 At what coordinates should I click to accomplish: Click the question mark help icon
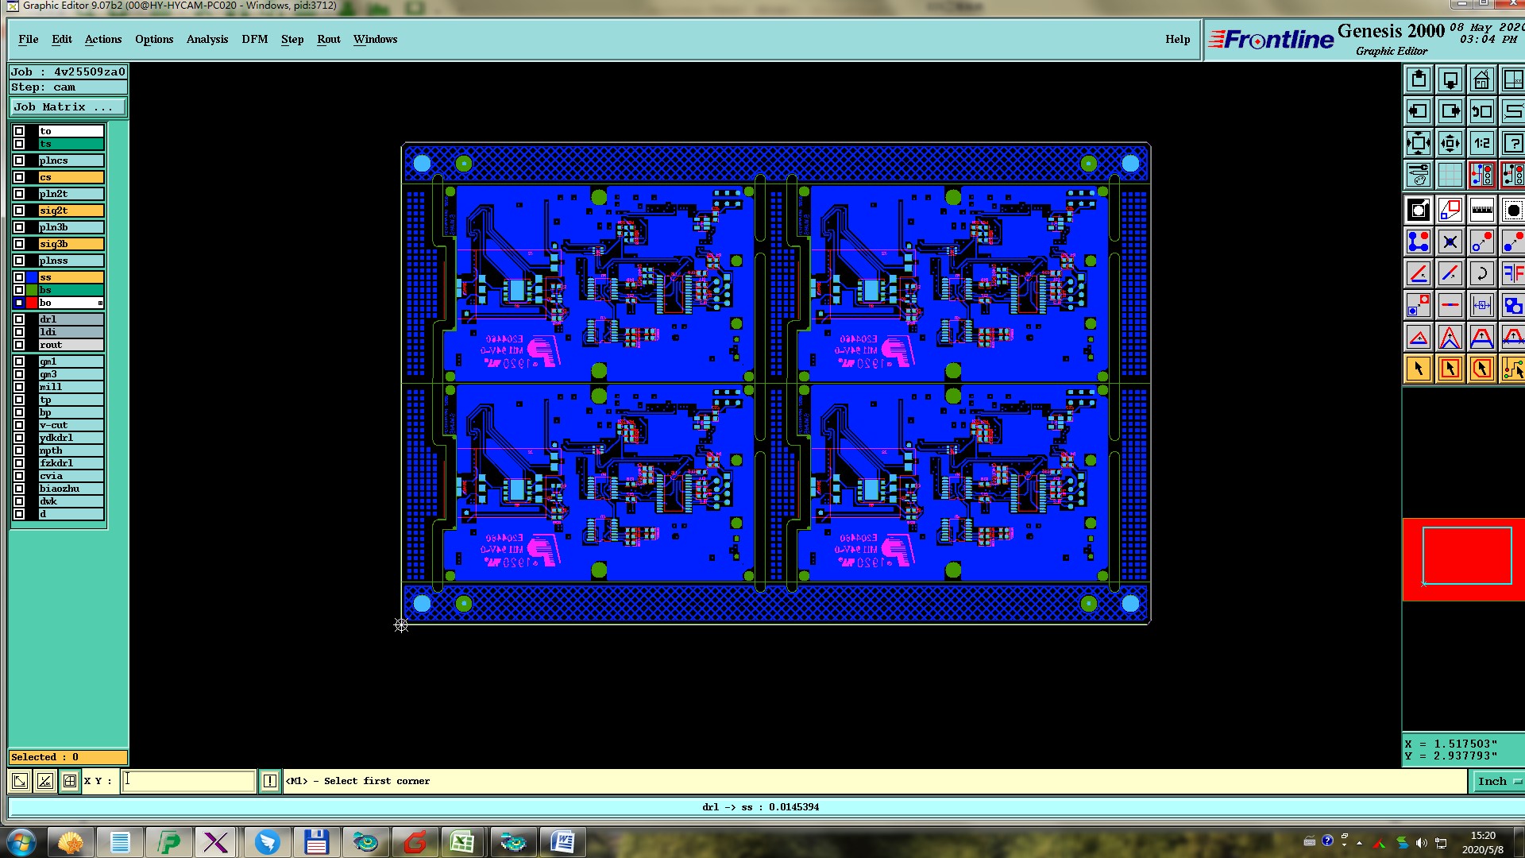pos(1512,143)
